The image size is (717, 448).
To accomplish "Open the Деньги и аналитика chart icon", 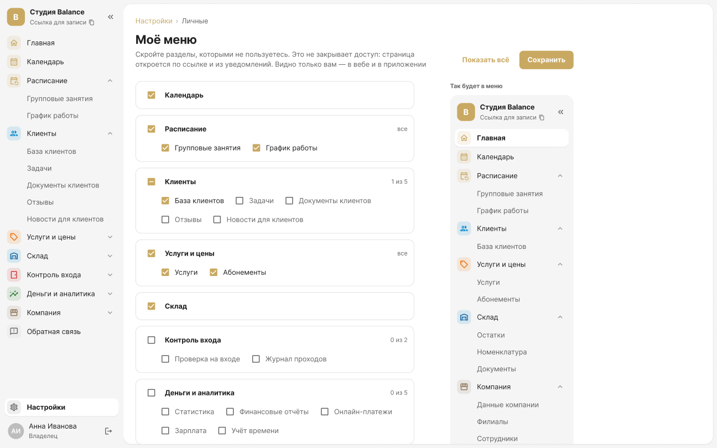I will (x=14, y=294).
